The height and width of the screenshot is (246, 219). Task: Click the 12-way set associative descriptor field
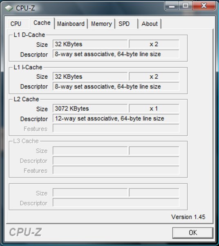(x=116, y=118)
